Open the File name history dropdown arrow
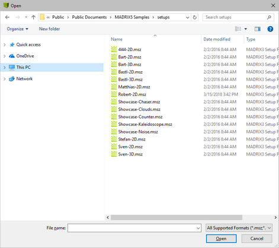 [198, 228]
